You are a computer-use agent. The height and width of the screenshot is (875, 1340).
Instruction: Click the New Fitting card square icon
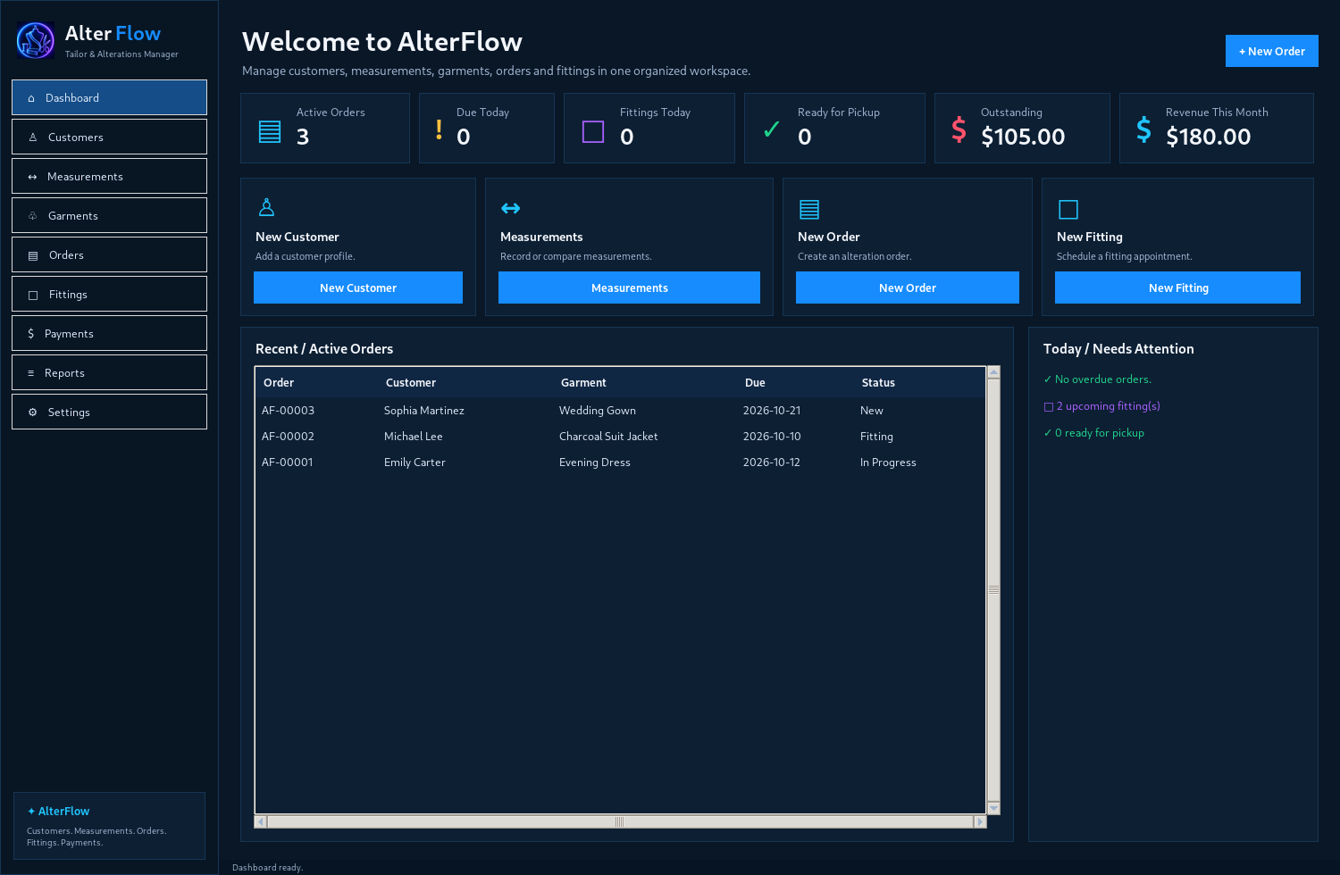point(1068,209)
